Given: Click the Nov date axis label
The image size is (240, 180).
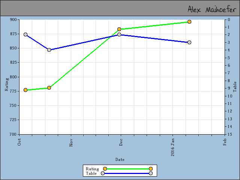Looking at the screenshot, I should click(71, 142).
